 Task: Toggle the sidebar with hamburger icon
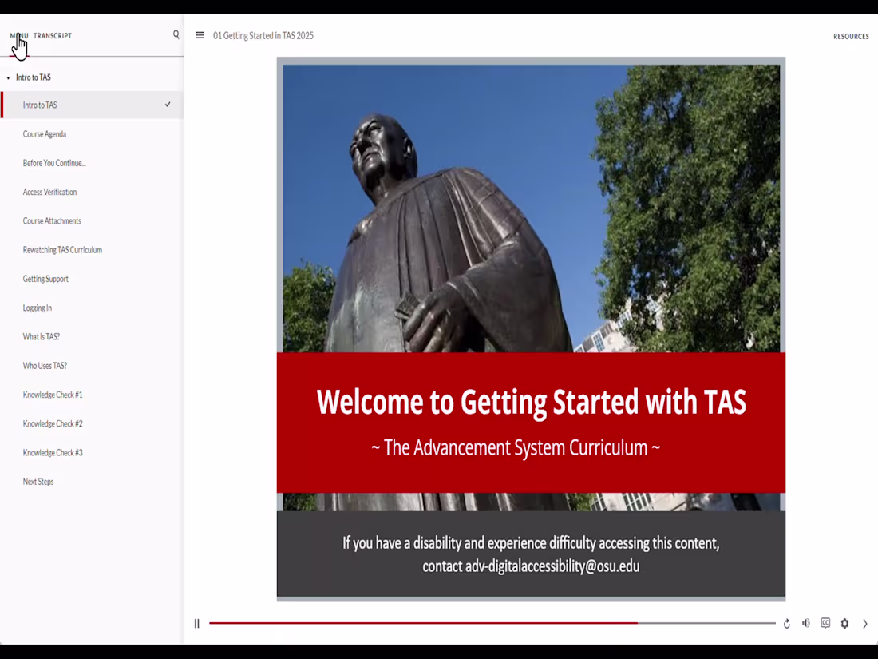tap(200, 35)
